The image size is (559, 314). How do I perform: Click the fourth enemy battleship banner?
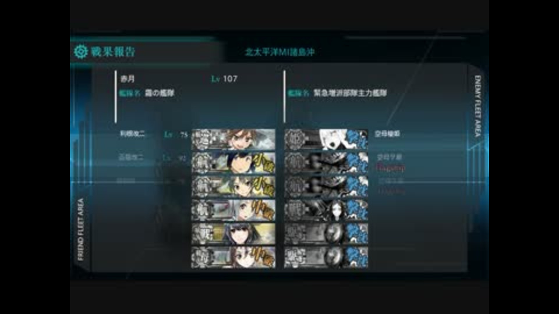(326, 210)
